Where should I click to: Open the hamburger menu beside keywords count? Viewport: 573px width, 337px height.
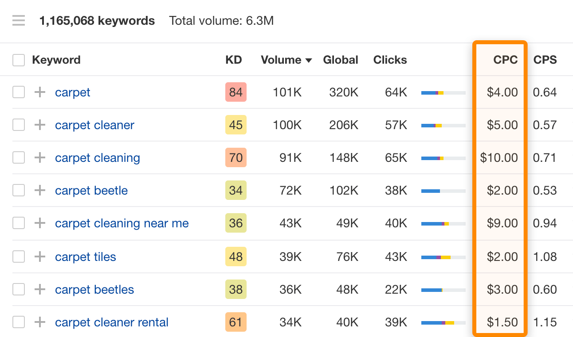click(19, 21)
